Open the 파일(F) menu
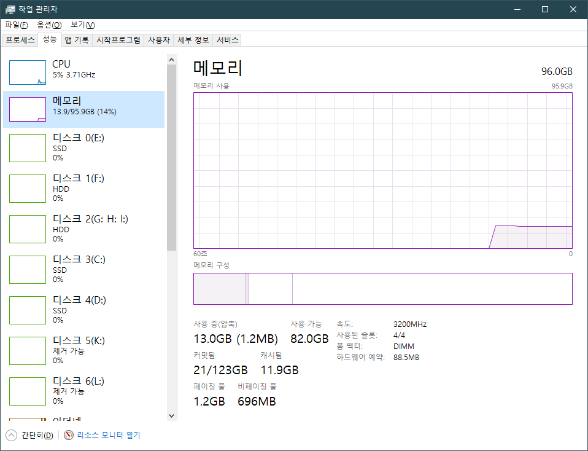 click(x=17, y=25)
